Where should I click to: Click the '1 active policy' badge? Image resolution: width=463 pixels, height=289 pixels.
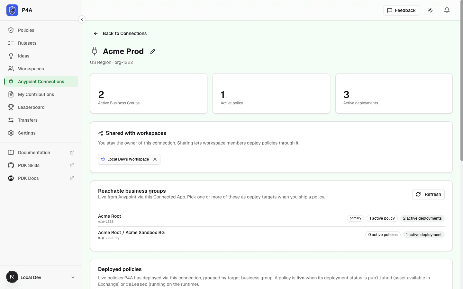point(382,218)
